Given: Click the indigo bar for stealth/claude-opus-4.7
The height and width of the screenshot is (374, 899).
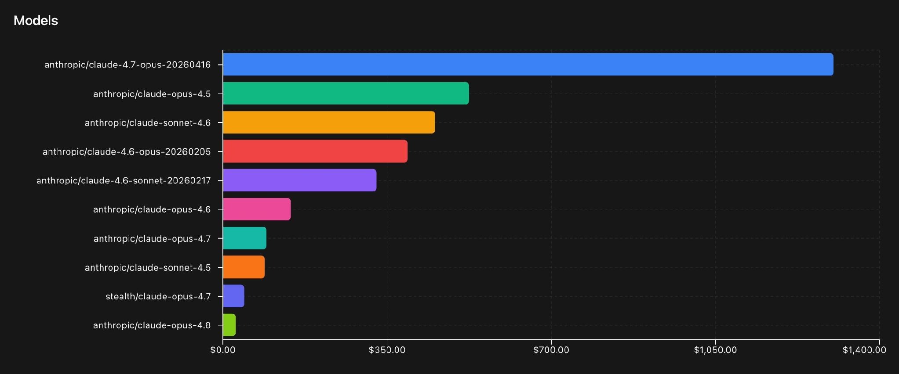Looking at the screenshot, I should coord(233,296).
